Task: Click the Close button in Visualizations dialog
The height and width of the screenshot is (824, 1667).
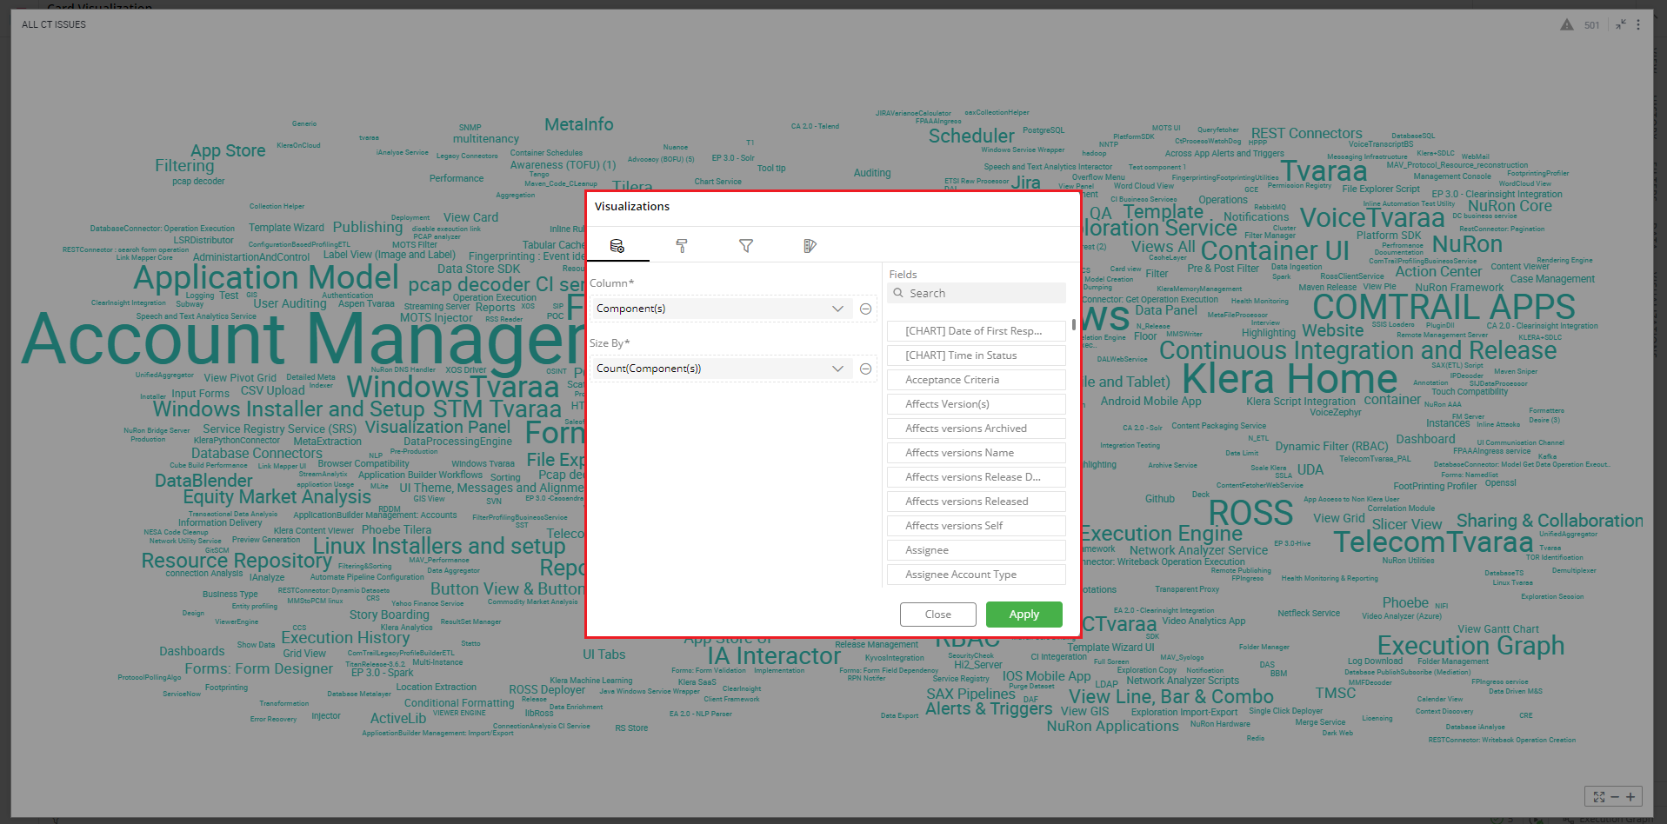Action: [937, 615]
